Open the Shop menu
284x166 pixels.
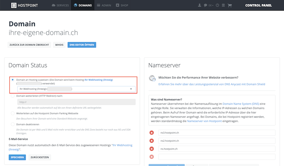[122, 5]
